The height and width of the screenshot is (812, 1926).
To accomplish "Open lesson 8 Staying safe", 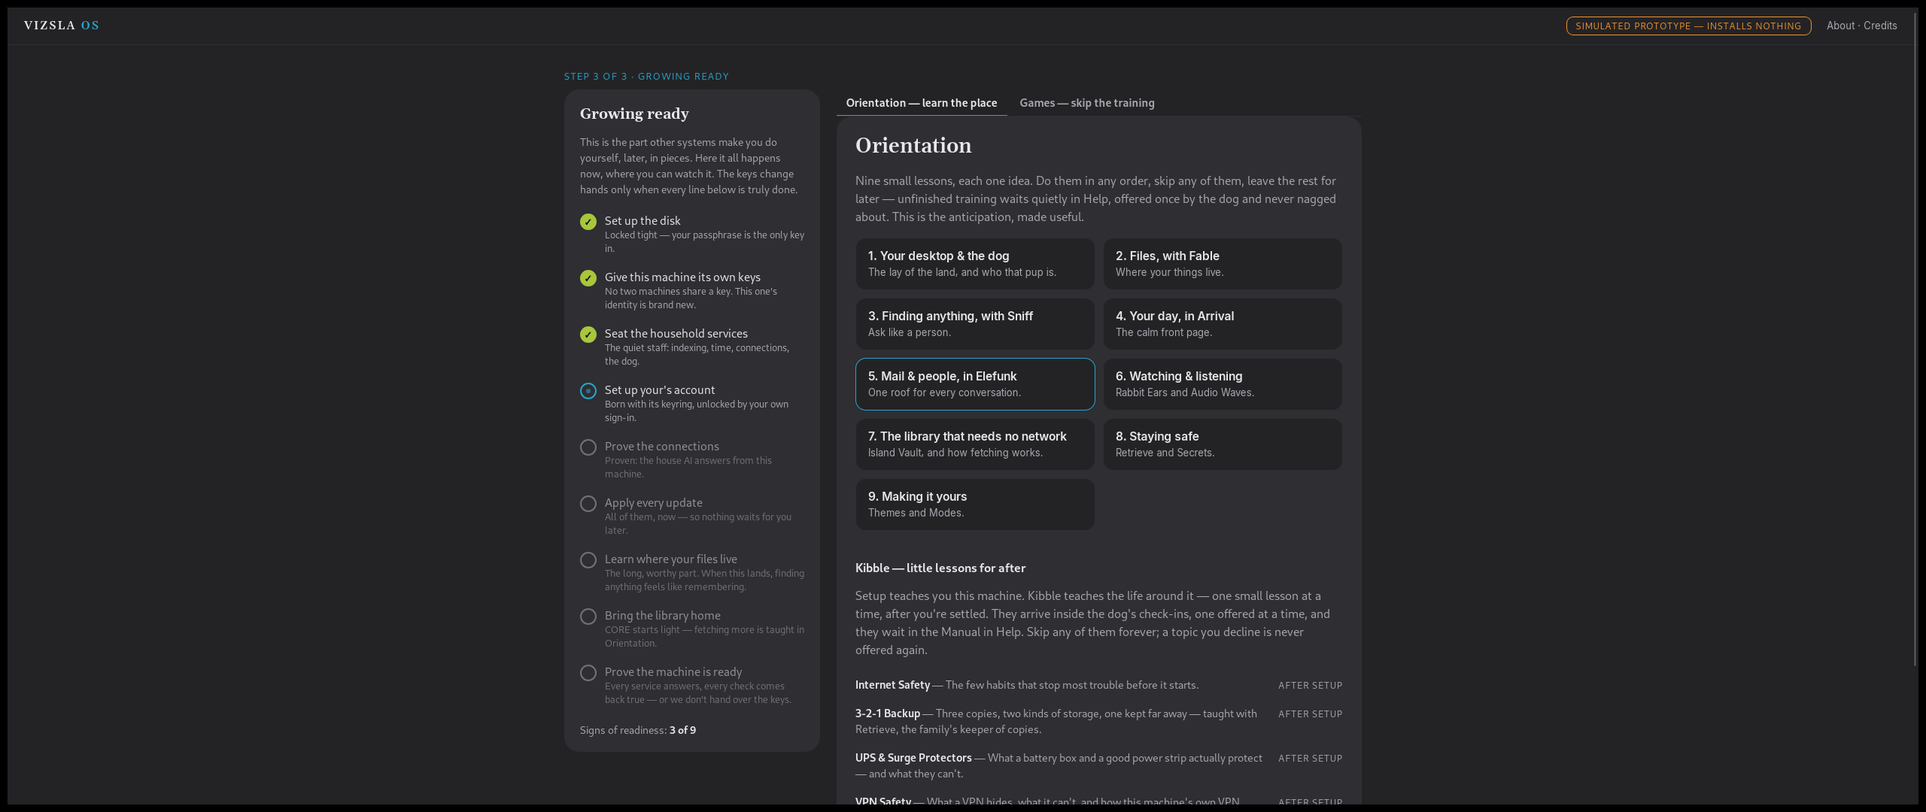I will pyautogui.click(x=1223, y=444).
